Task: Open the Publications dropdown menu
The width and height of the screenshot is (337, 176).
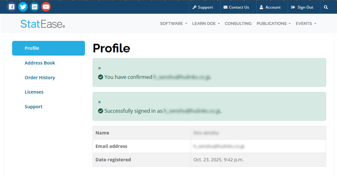Action: (273, 24)
